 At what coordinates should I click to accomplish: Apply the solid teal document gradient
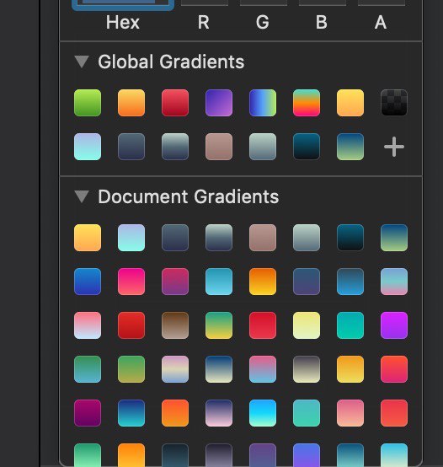pyautogui.click(x=350, y=325)
